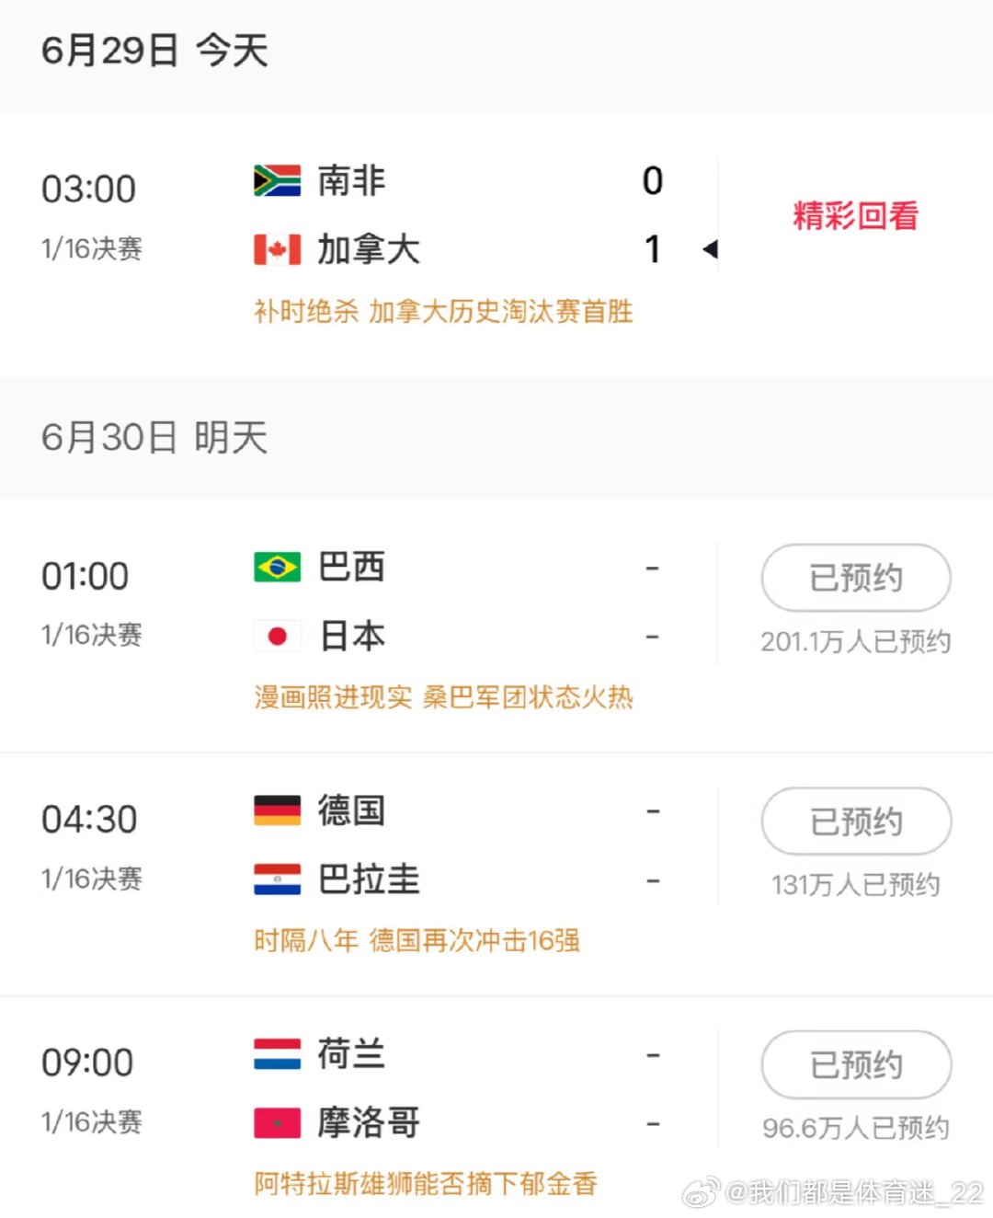Open headline 漫画照进现实 桑巴军团状态火热
The height and width of the screenshot is (1218, 993).
pyautogui.click(x=443, y=696)
